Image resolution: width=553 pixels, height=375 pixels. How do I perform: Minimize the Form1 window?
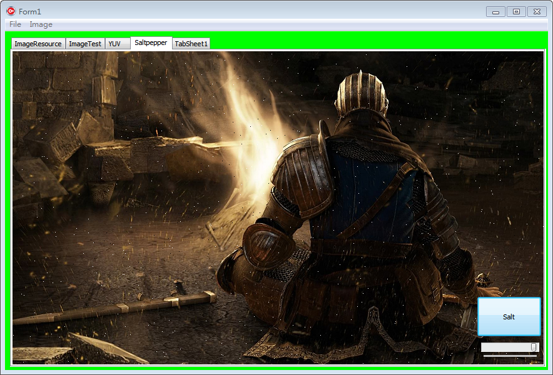point(495,12)
